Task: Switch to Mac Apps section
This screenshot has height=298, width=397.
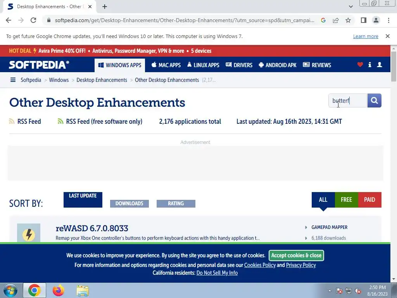Action: point(166,65)
